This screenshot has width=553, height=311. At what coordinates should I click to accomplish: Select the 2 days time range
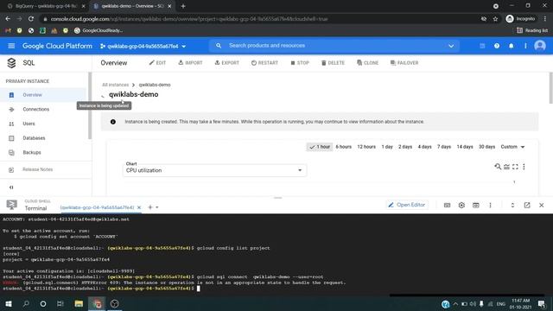click(405, 147)
